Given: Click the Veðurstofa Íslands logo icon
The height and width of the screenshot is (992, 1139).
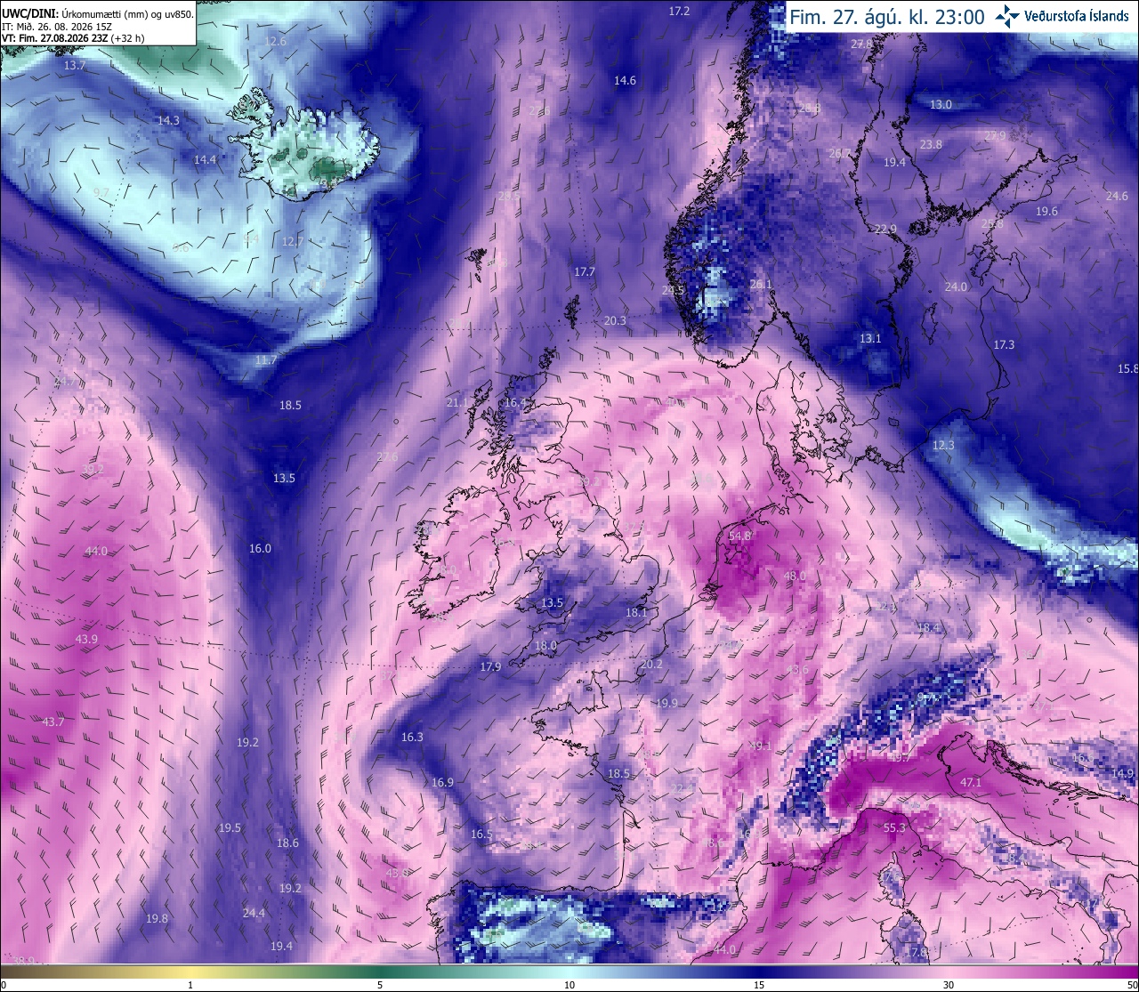Looking at the screenshot, I should (1008, 16).
